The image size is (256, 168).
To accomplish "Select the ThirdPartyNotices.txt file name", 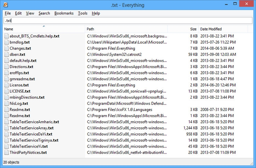I will click(x=28, y=153).
